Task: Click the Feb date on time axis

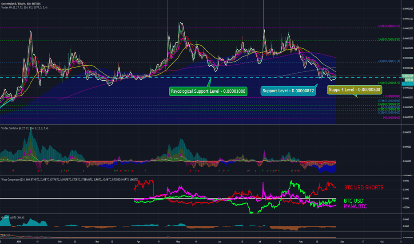Action: pos(60,241)
